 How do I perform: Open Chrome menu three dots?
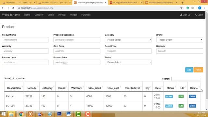click(205, 8)
